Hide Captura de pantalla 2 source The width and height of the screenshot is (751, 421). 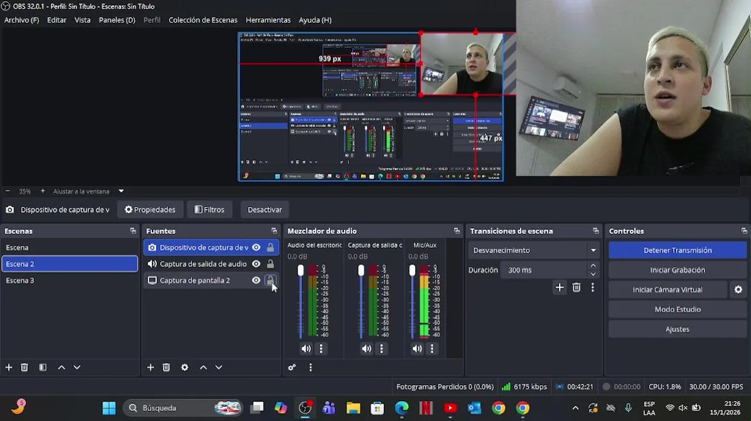pos(256,280)
